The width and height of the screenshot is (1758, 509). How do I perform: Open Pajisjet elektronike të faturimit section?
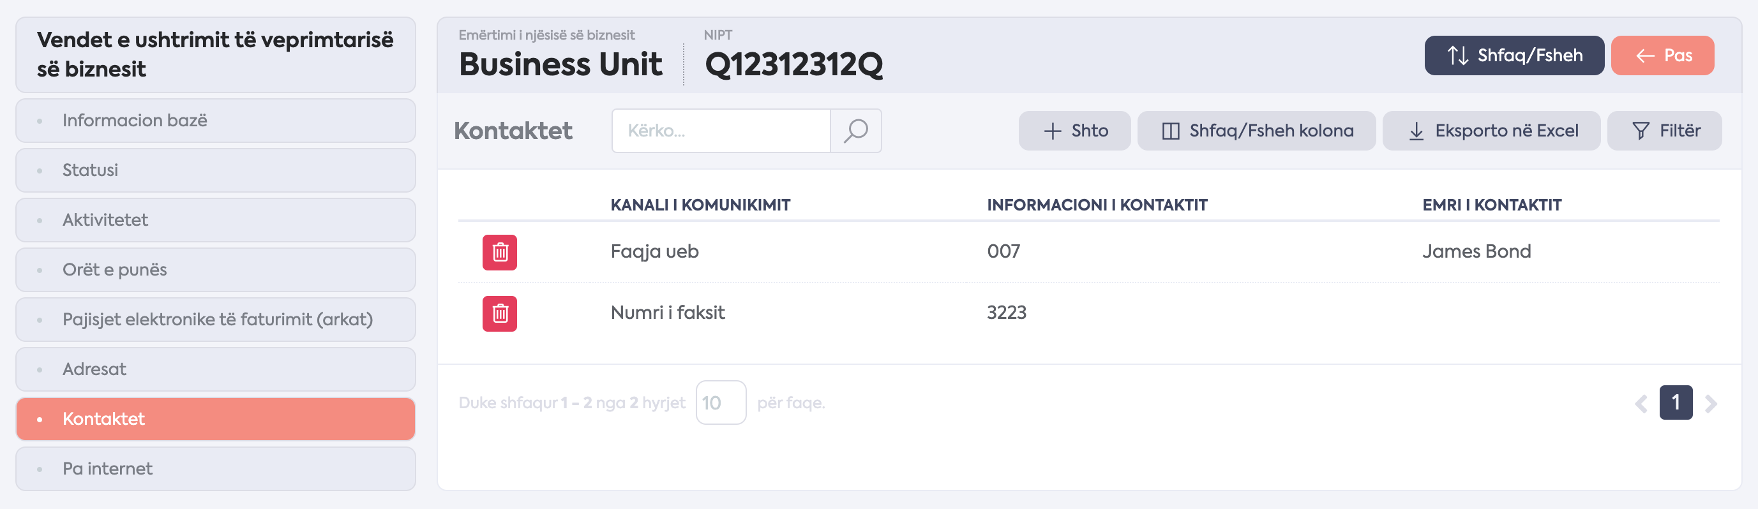point(216,320)
